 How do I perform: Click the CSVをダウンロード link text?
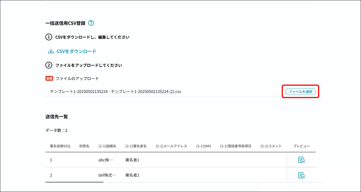[76, 51]
